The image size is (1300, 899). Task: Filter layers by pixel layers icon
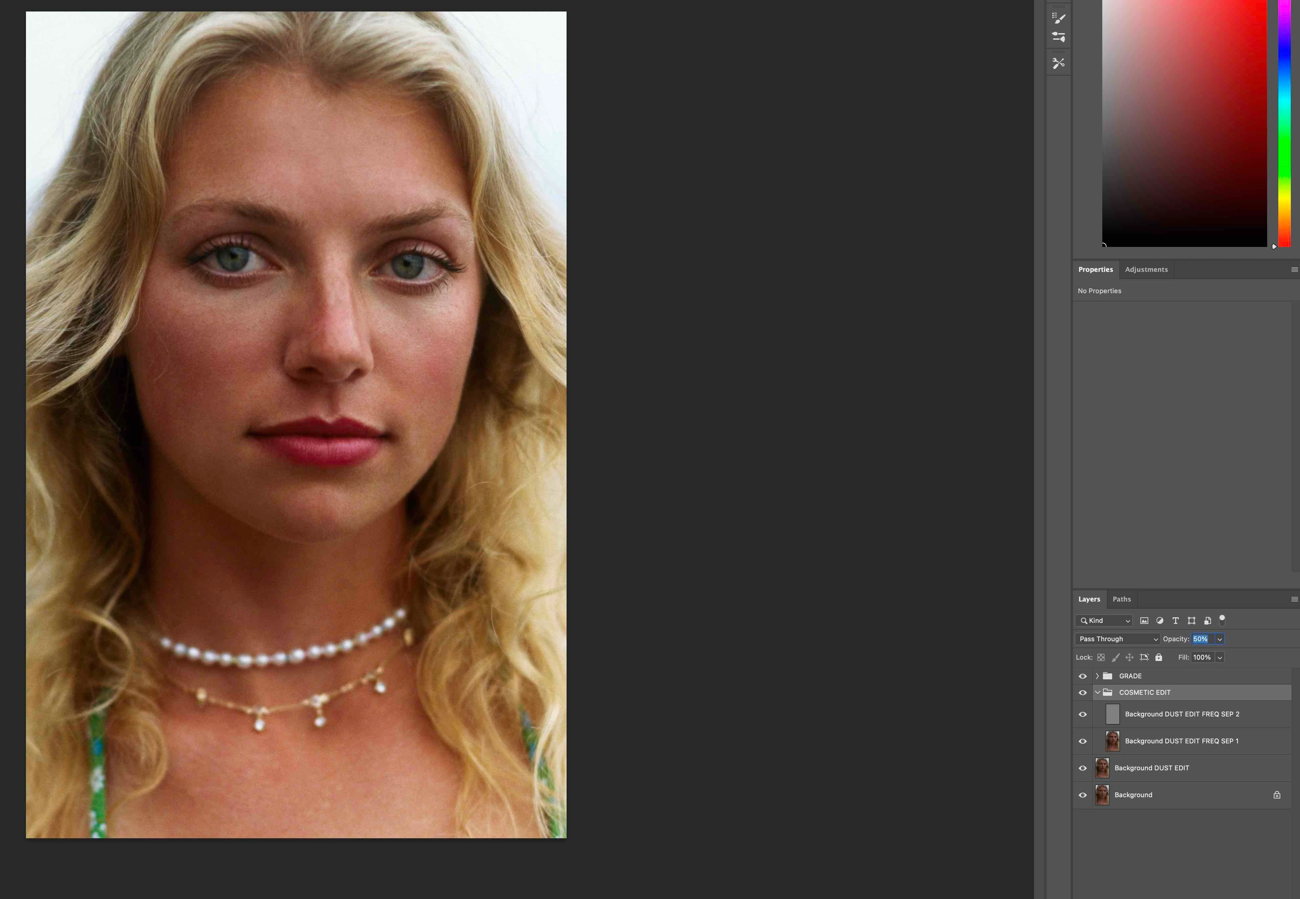coord(1144,621)
